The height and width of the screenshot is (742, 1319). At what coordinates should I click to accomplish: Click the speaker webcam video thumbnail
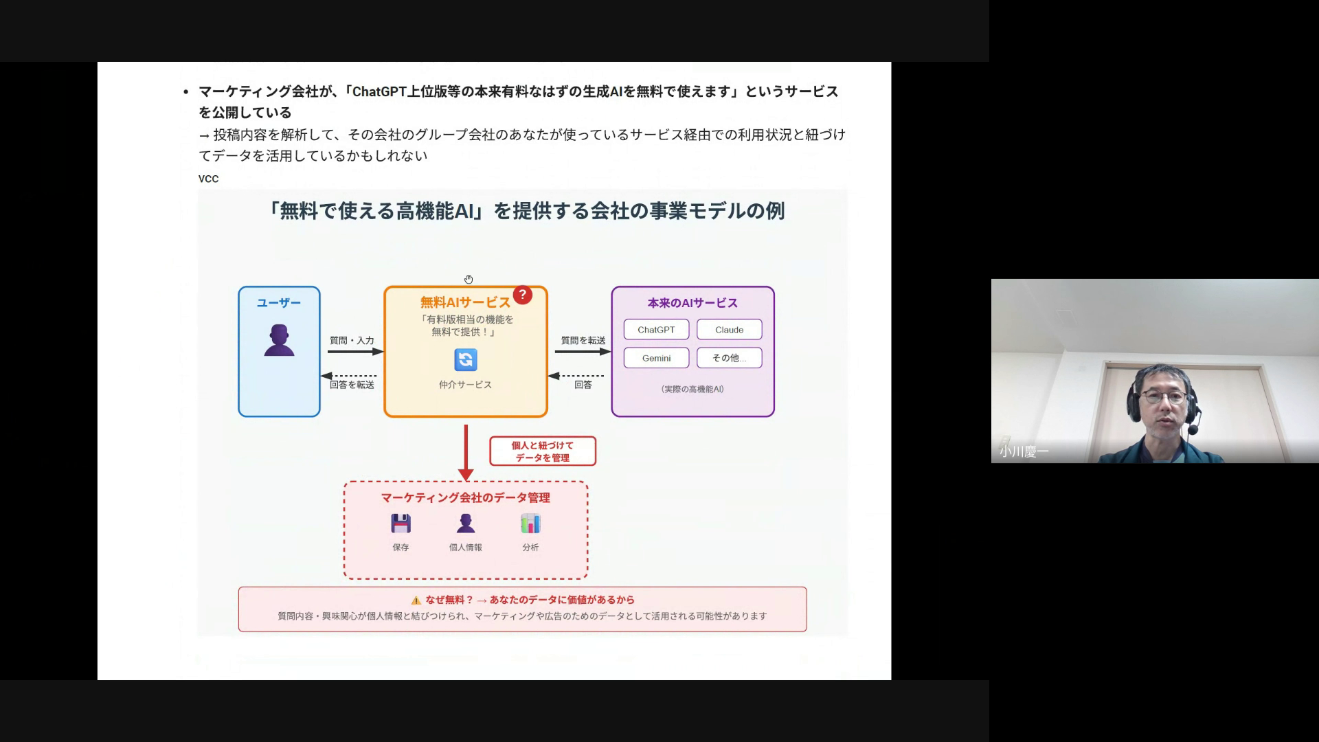point(1154,371)
